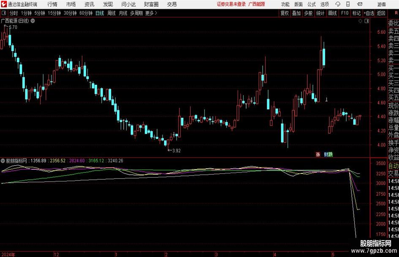Viewport: 399px width, 257px height.
Task: Click the 财 marker badge
Action: [326, 154]
